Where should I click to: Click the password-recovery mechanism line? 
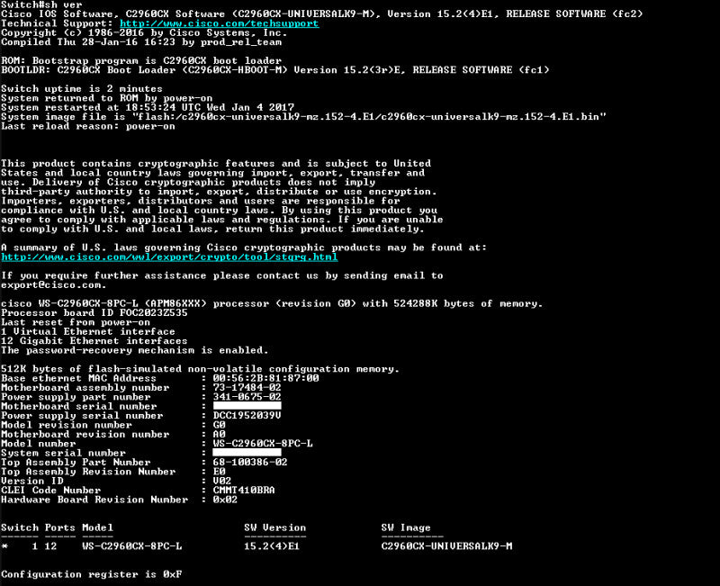coord(134,350)
